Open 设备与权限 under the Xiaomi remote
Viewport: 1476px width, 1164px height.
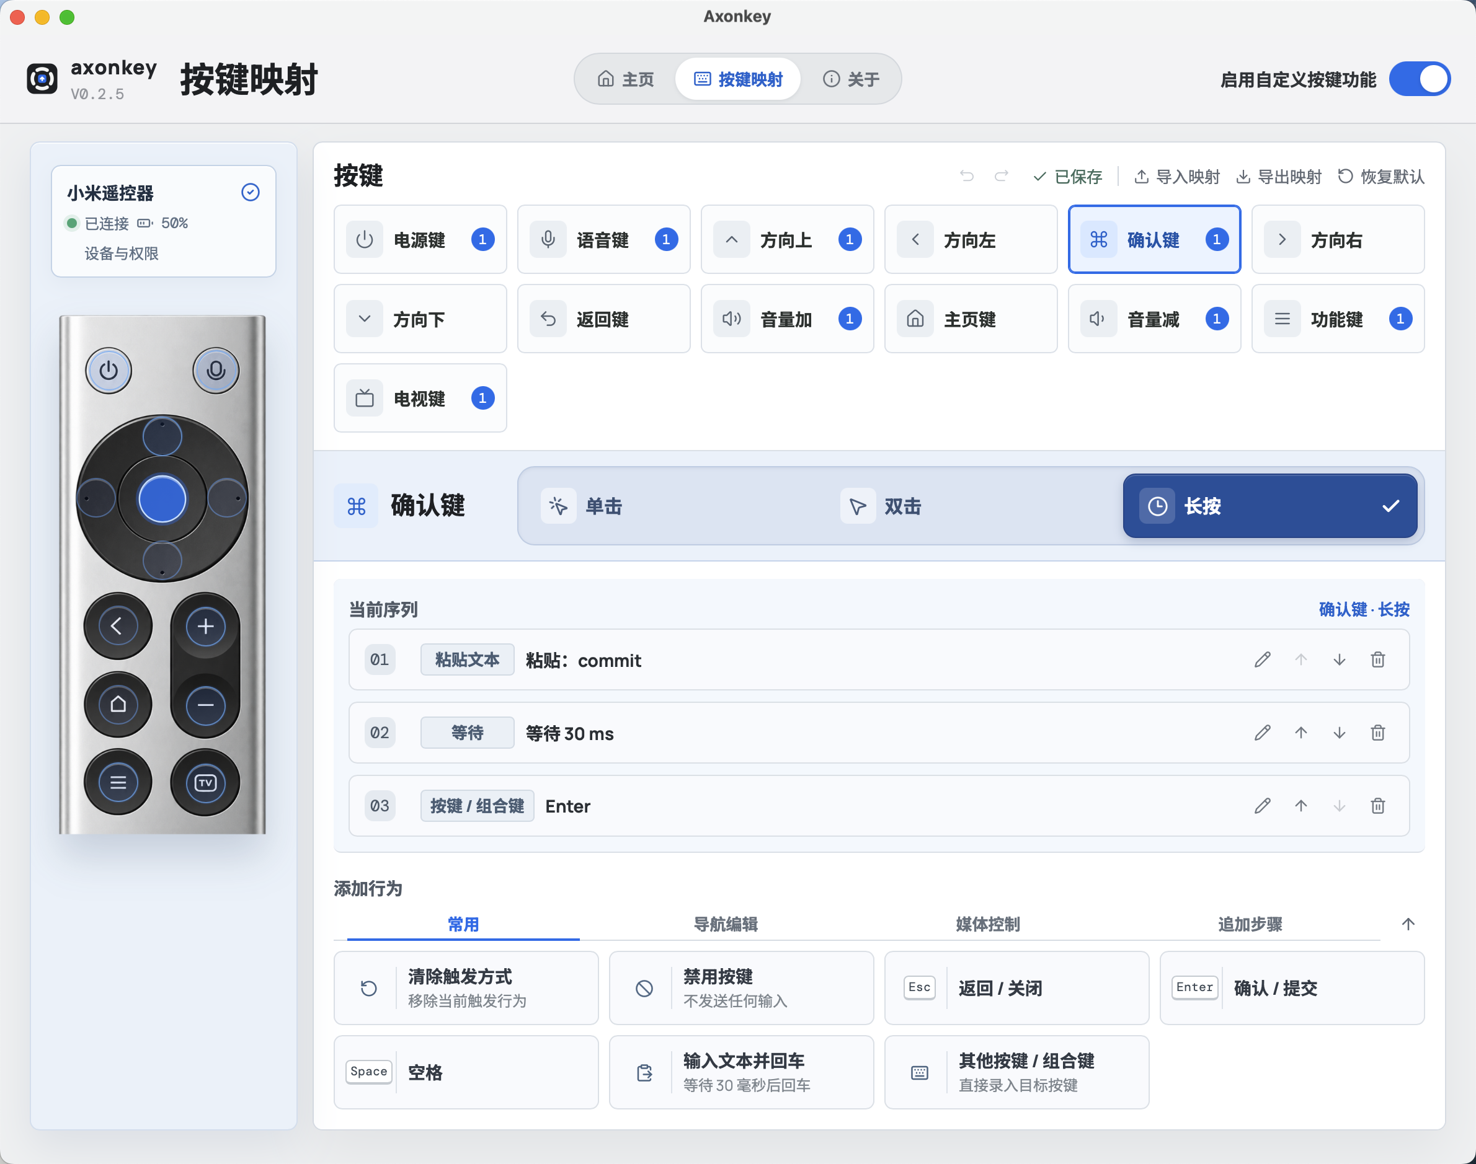click(122, 254)
